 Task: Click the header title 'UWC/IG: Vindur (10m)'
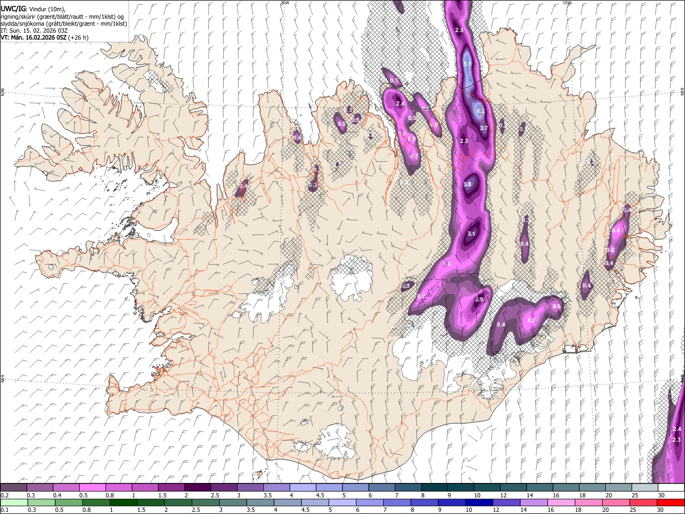click(33, 9)
